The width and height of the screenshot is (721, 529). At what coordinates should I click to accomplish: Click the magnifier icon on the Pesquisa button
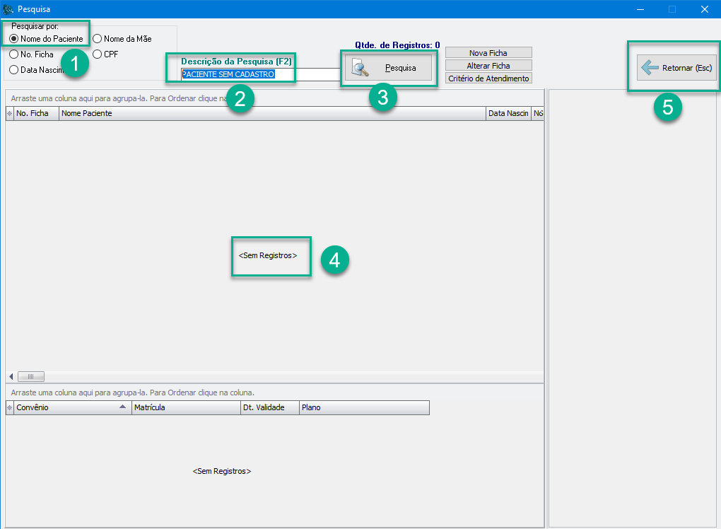click(360, 69)
